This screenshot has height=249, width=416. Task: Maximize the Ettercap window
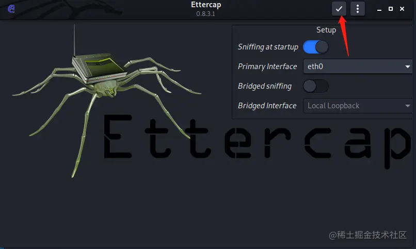coord(391,9)
